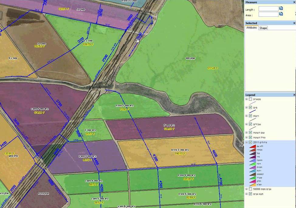Click the line symbol under רכבת
The height and width of the screenshot is (208, 296).
253,120
